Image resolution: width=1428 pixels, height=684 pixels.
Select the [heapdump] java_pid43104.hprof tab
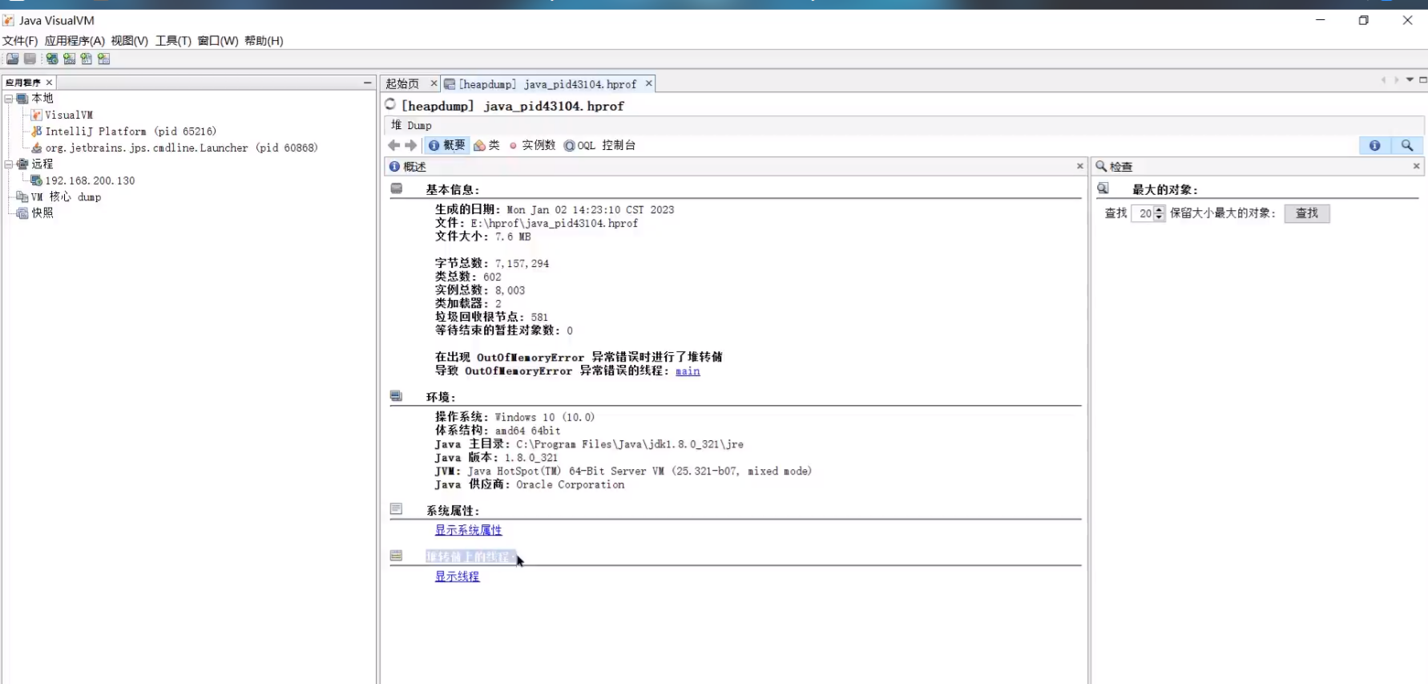[x=547, y=84]
